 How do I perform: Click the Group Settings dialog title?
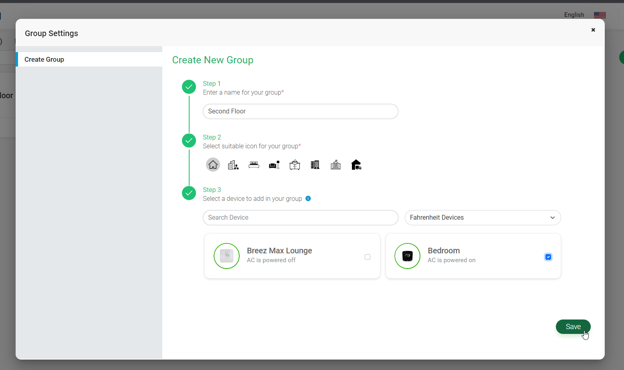point(51,33)
